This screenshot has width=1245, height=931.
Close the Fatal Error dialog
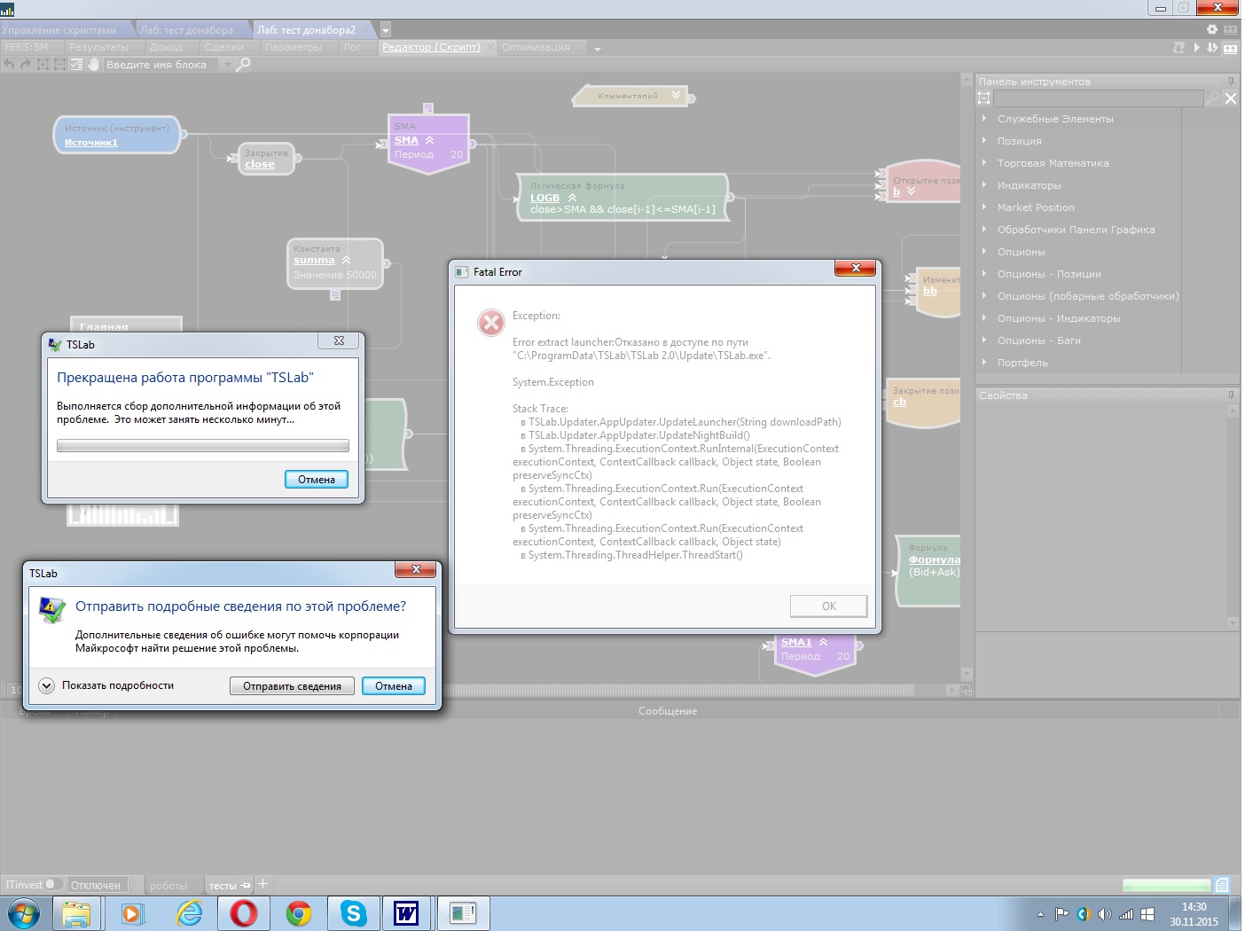[x=855, y=268]
